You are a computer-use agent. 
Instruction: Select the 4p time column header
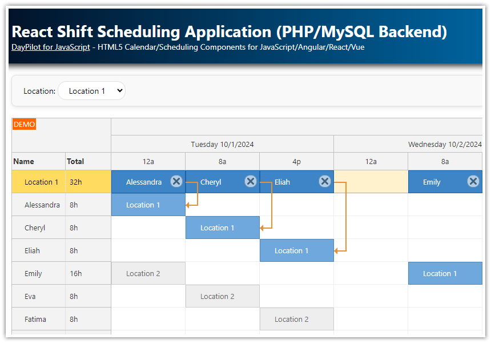296,161
